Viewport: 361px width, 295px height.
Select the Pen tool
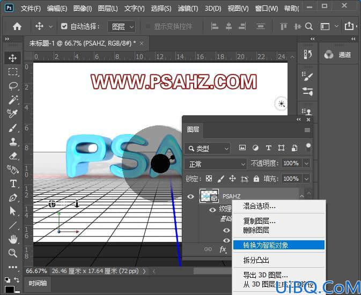tap(13, 198)
